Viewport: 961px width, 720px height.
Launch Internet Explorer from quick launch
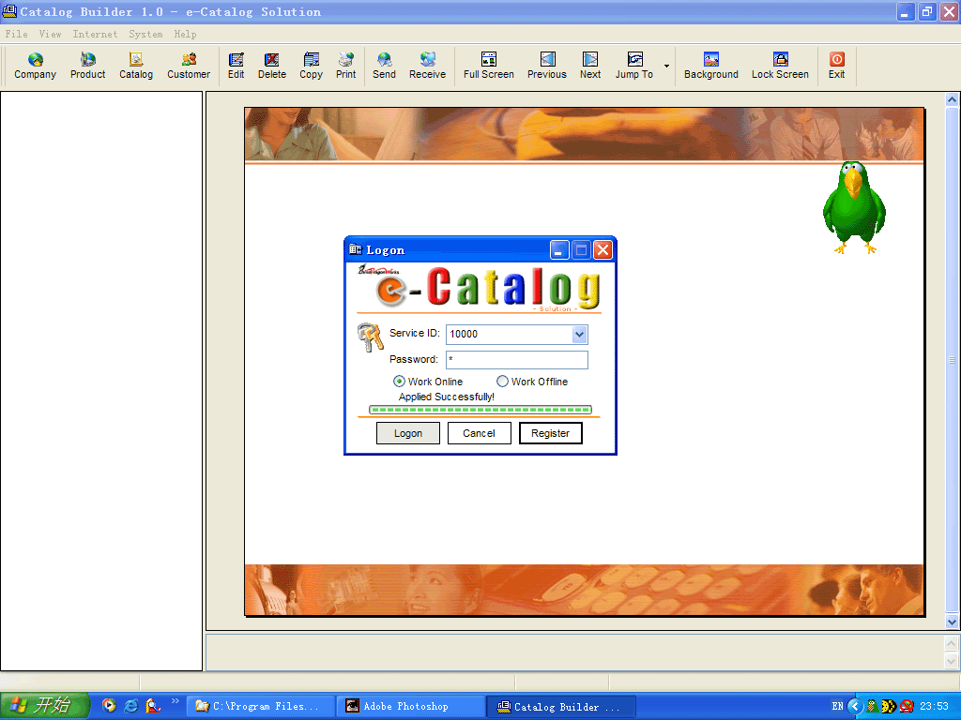131,706
